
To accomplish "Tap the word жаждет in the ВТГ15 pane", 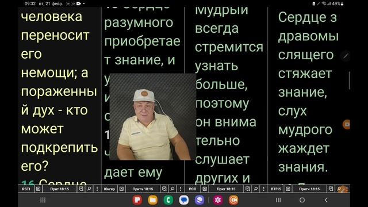I will coord(304,148).
